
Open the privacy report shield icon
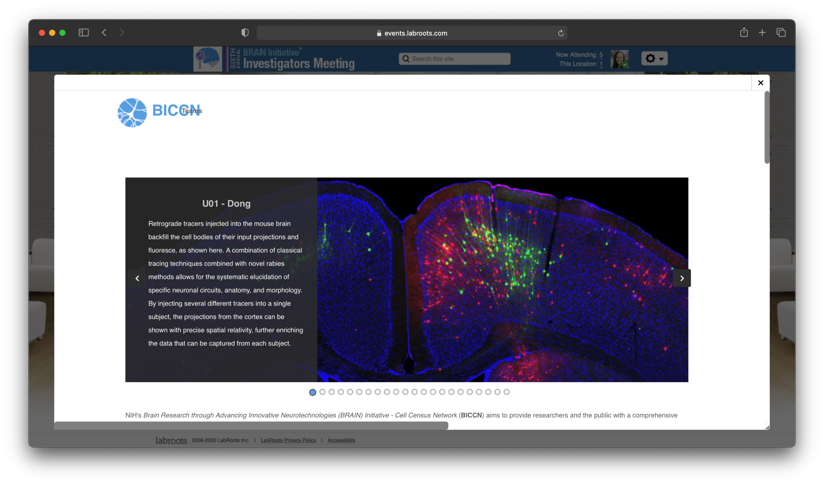[x=245, y=33]
